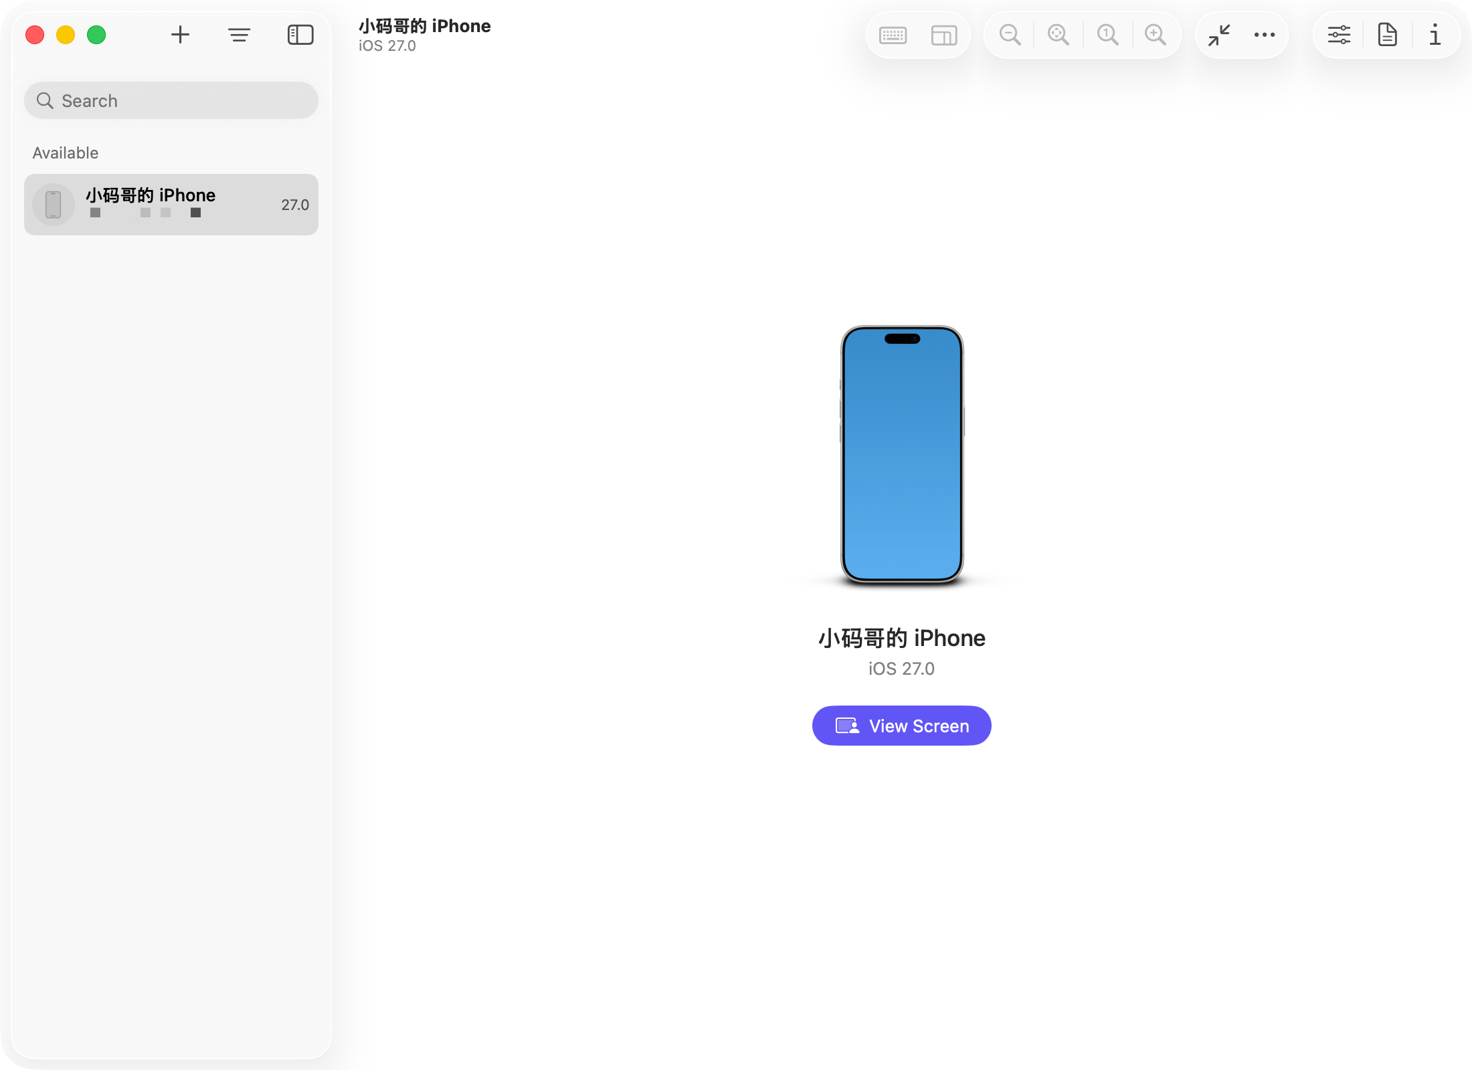Zoom out with minus magnifier

1010,35
